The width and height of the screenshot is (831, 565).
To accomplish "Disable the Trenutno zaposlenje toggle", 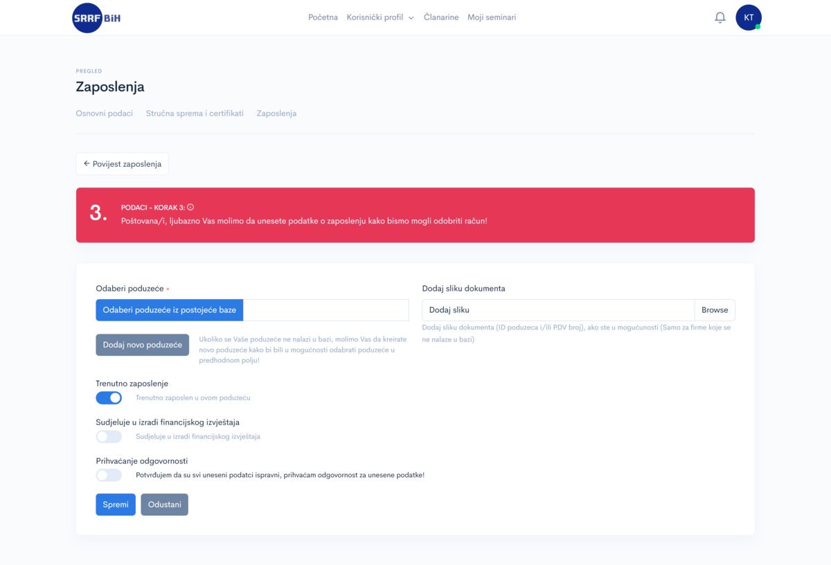I will click(109, 397).
